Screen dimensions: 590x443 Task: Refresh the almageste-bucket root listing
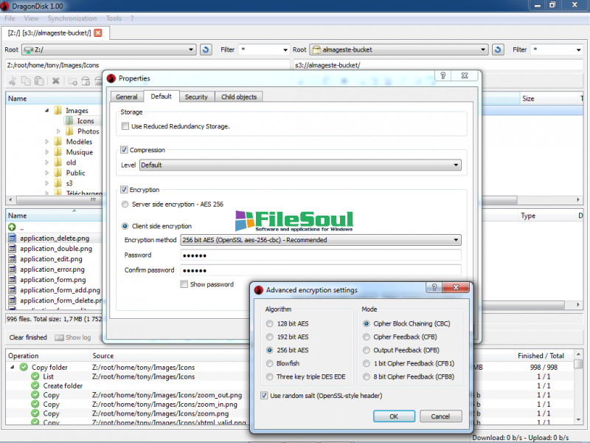(x=498, y=49)
